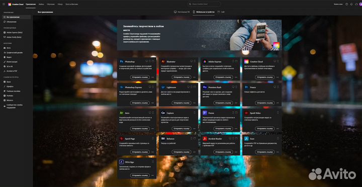This screenshot has height=187, width=362.
Task: Open the hamburger menu in top-left corner
Action: pos(4,4)
